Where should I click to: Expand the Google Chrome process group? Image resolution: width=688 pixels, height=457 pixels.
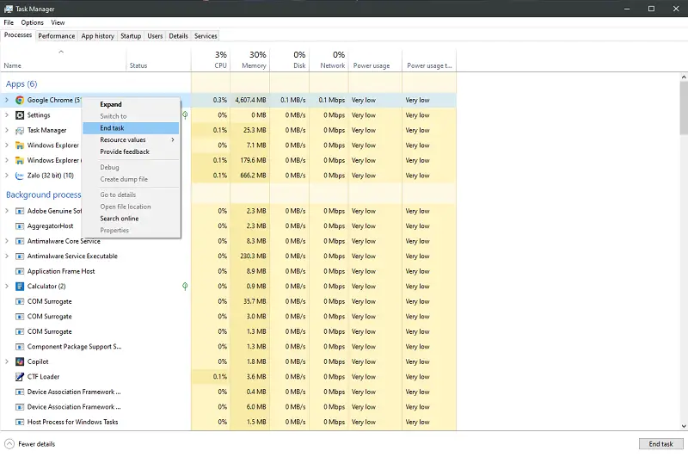[7, 100]
